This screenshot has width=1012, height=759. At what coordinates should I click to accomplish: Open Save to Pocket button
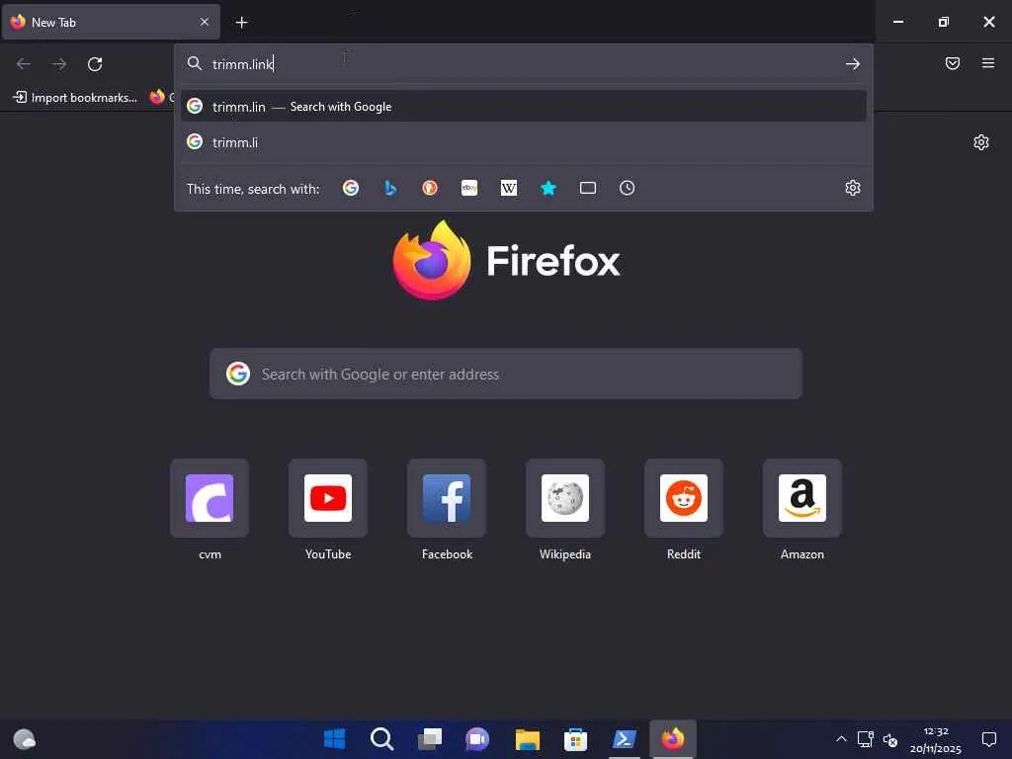coord(952,63)
